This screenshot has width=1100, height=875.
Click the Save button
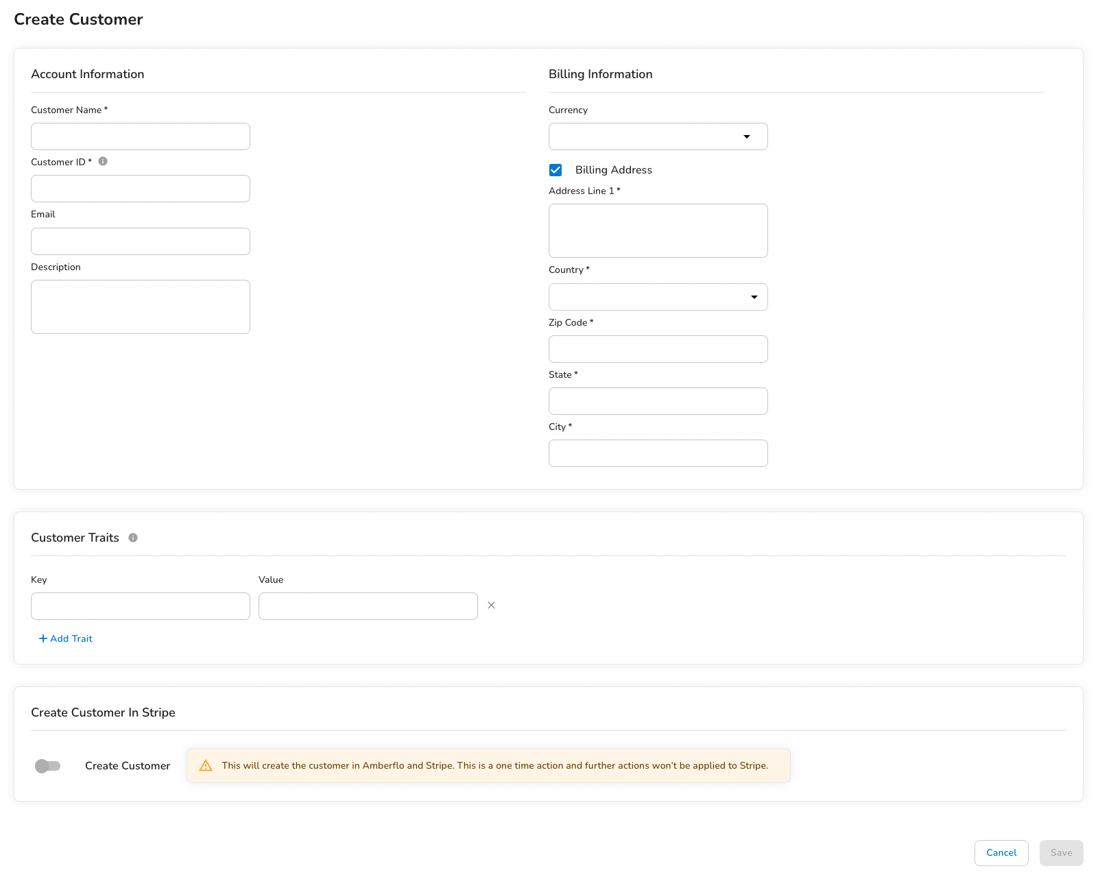[x=1062, y=853]
